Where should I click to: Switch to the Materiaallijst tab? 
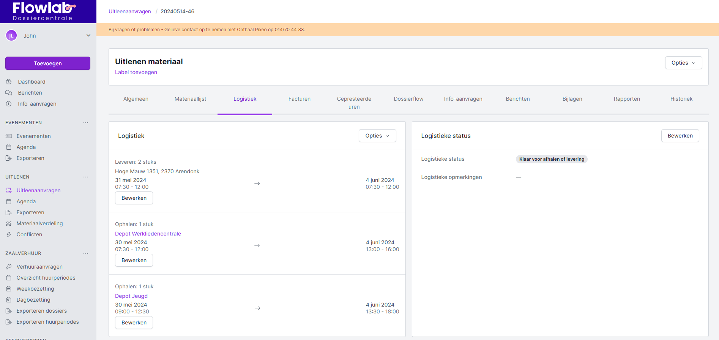[190, 99]
